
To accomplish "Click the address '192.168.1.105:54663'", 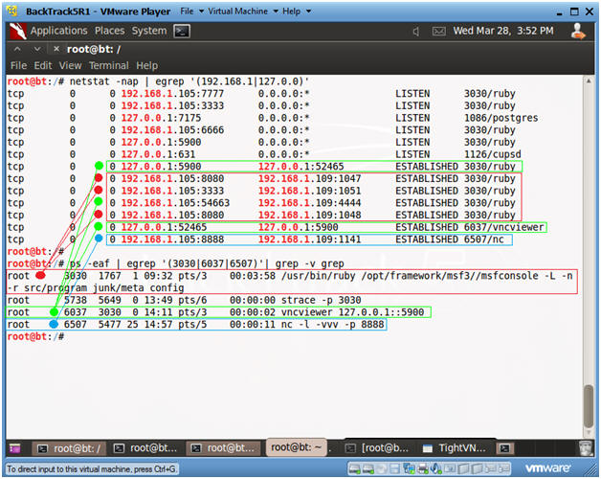I will (175, 203).
